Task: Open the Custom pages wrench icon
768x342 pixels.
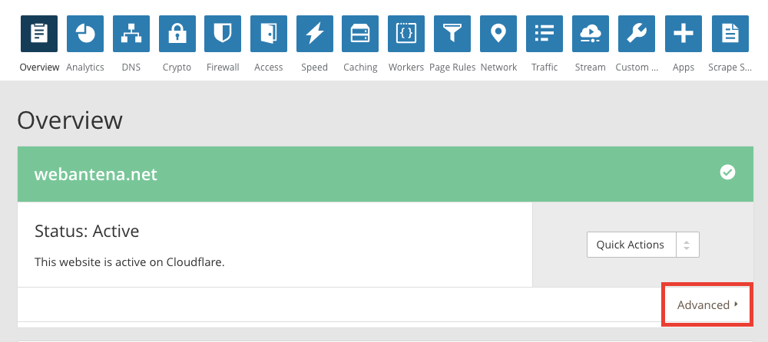Action: pos(637,34)
